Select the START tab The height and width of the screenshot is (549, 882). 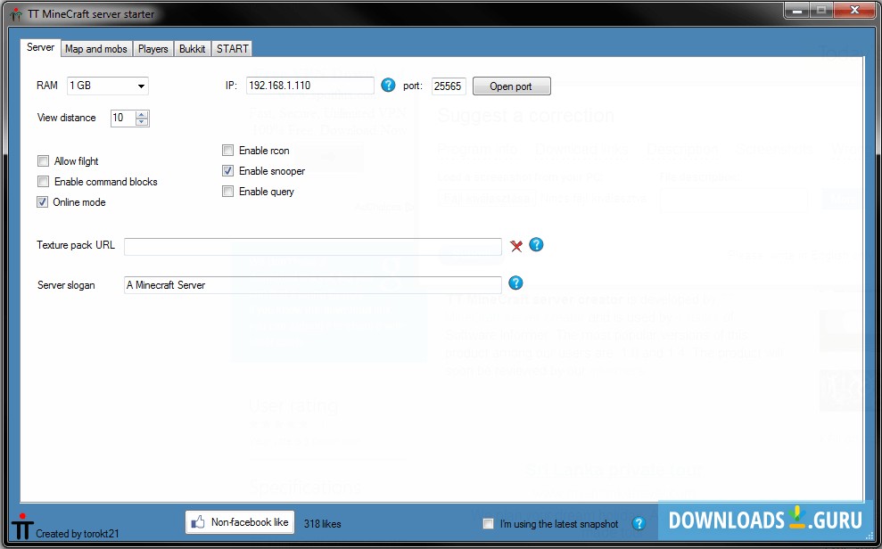click(x=232, y=49)
